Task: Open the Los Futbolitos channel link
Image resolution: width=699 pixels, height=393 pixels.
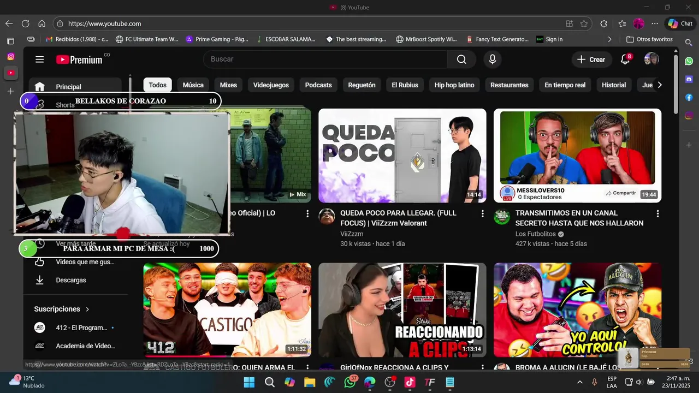Action: pyautogui.click(x=535, y=234)
